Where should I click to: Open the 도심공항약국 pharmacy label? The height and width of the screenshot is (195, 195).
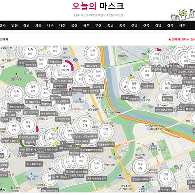(x=65, y=81)
